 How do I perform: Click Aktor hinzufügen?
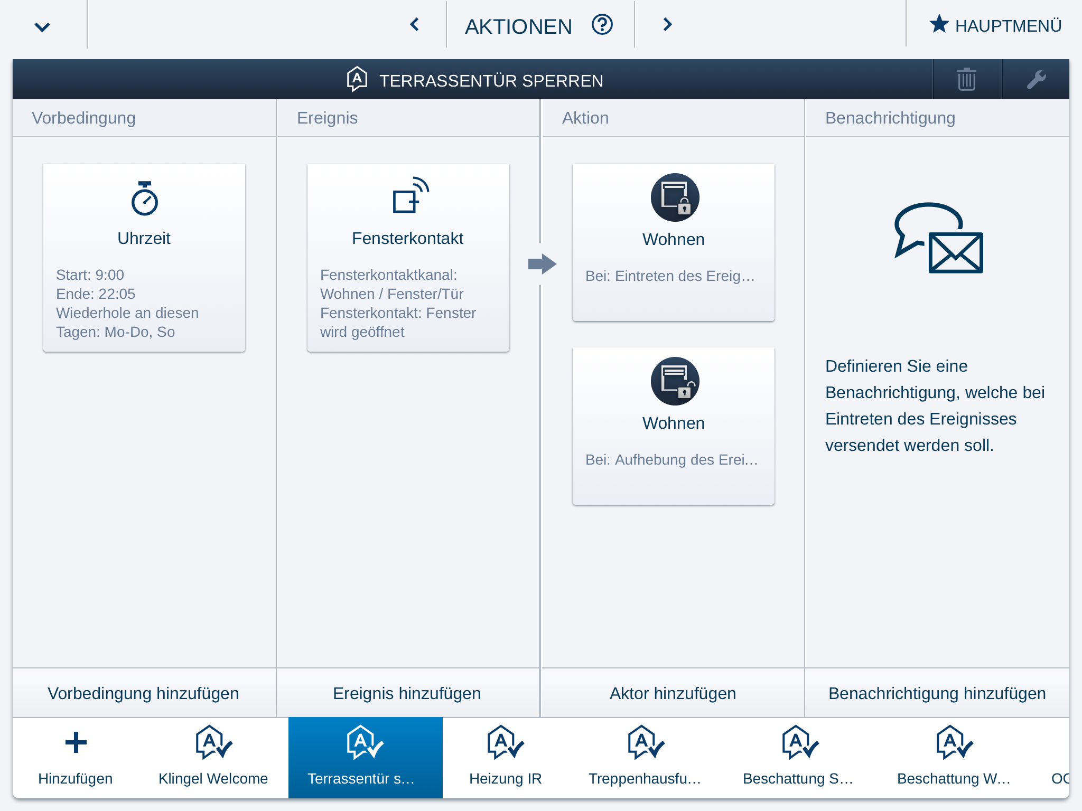point(673,693)
